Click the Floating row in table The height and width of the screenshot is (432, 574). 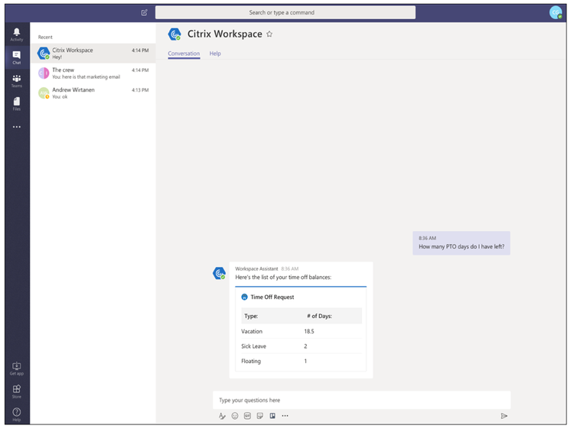302,361
